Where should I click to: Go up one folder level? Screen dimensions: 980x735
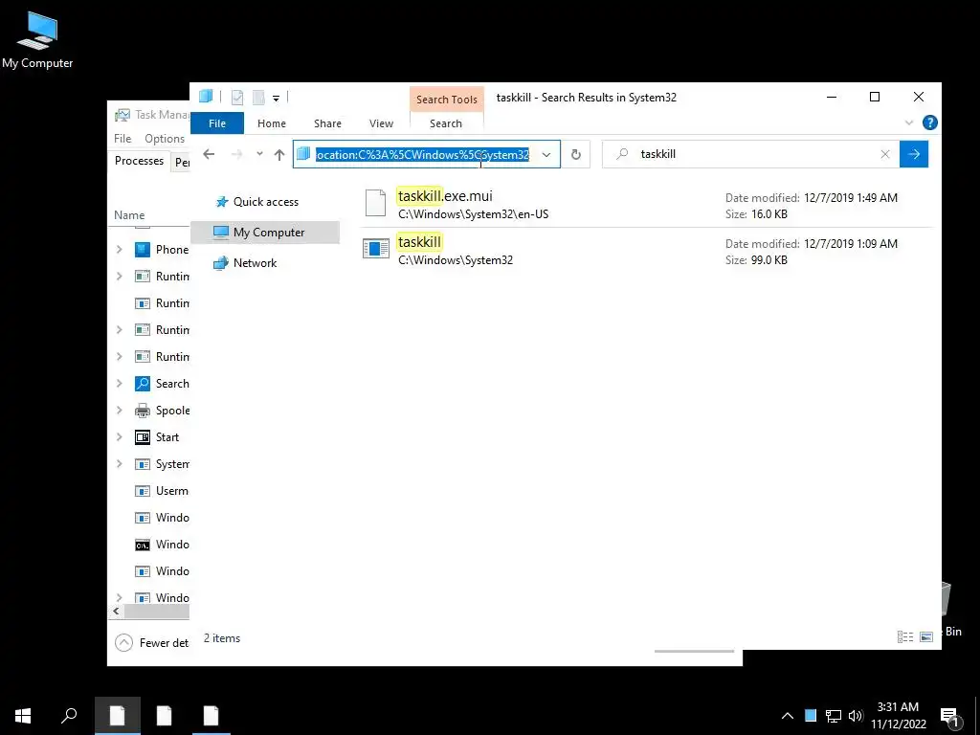tap(279, 154)
